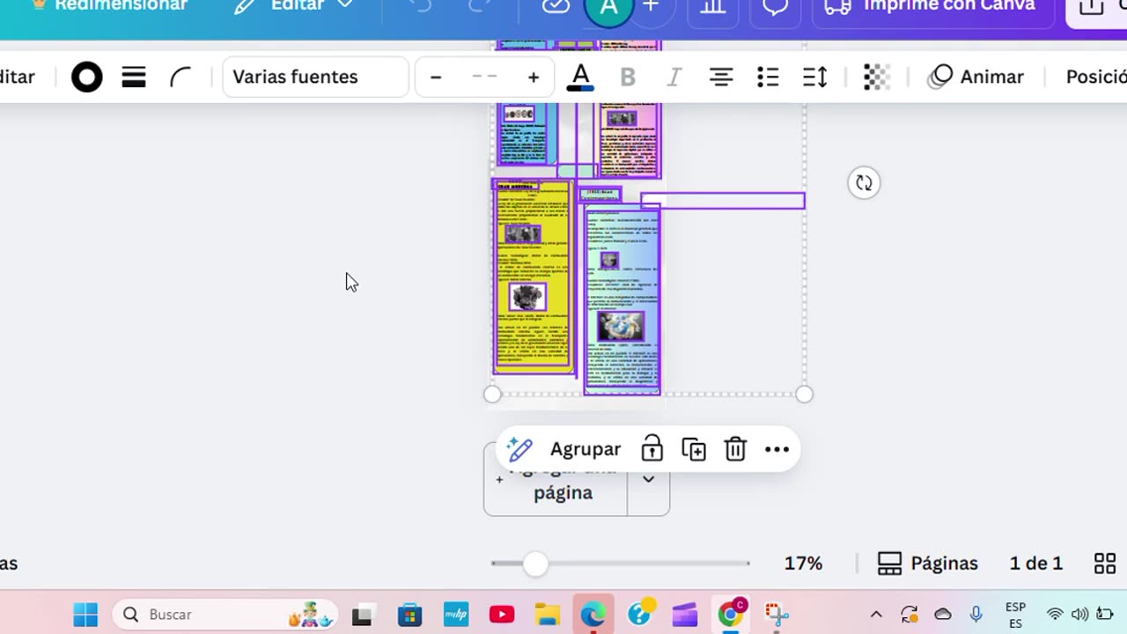Screen dimensions: 1127x634
Task: Click the taskbar Buscar search box
Action: click(225, 615)
